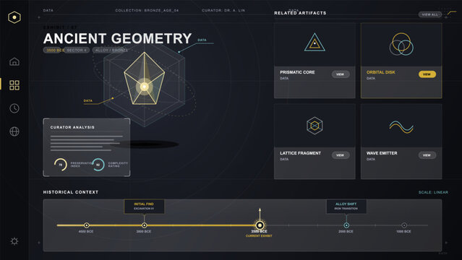Click the Orbital Disk title text
The image size is (462, 260).
pos(381,72)
